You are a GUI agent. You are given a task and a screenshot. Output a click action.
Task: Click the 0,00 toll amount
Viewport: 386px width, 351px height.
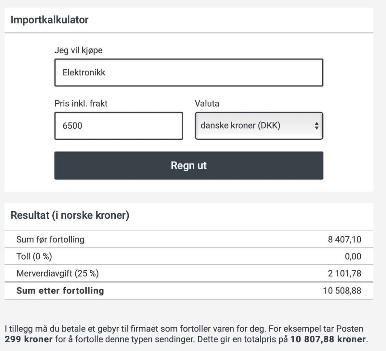pos(353,256)
